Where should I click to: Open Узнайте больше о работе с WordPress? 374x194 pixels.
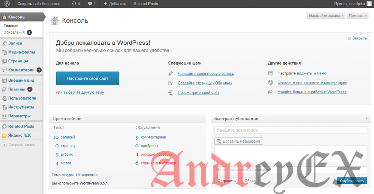[x=312, y=92]
